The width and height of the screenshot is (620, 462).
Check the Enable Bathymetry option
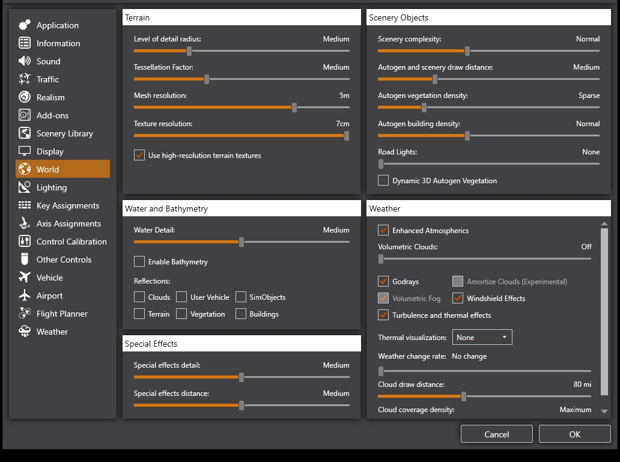click(139, 261)
